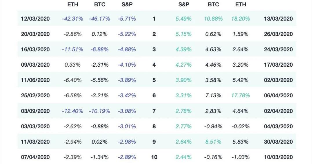Click the 03/09/2020 date cell

pos(35,111)
